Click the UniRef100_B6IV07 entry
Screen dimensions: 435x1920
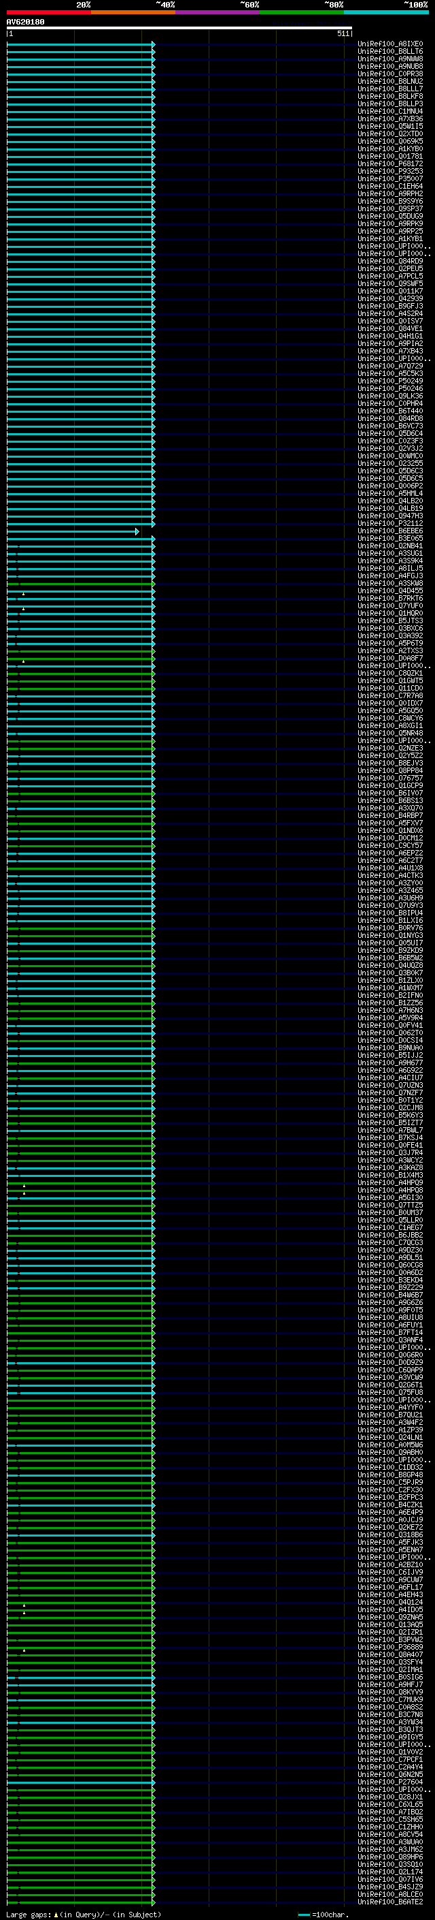point(390,793)
